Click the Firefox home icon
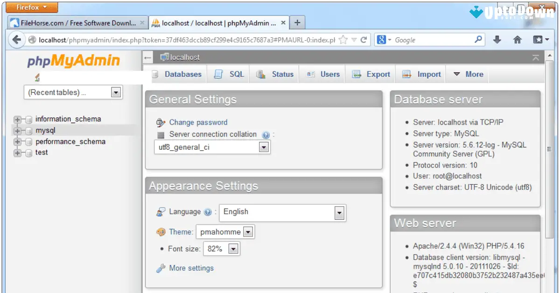 coord(517,39)
